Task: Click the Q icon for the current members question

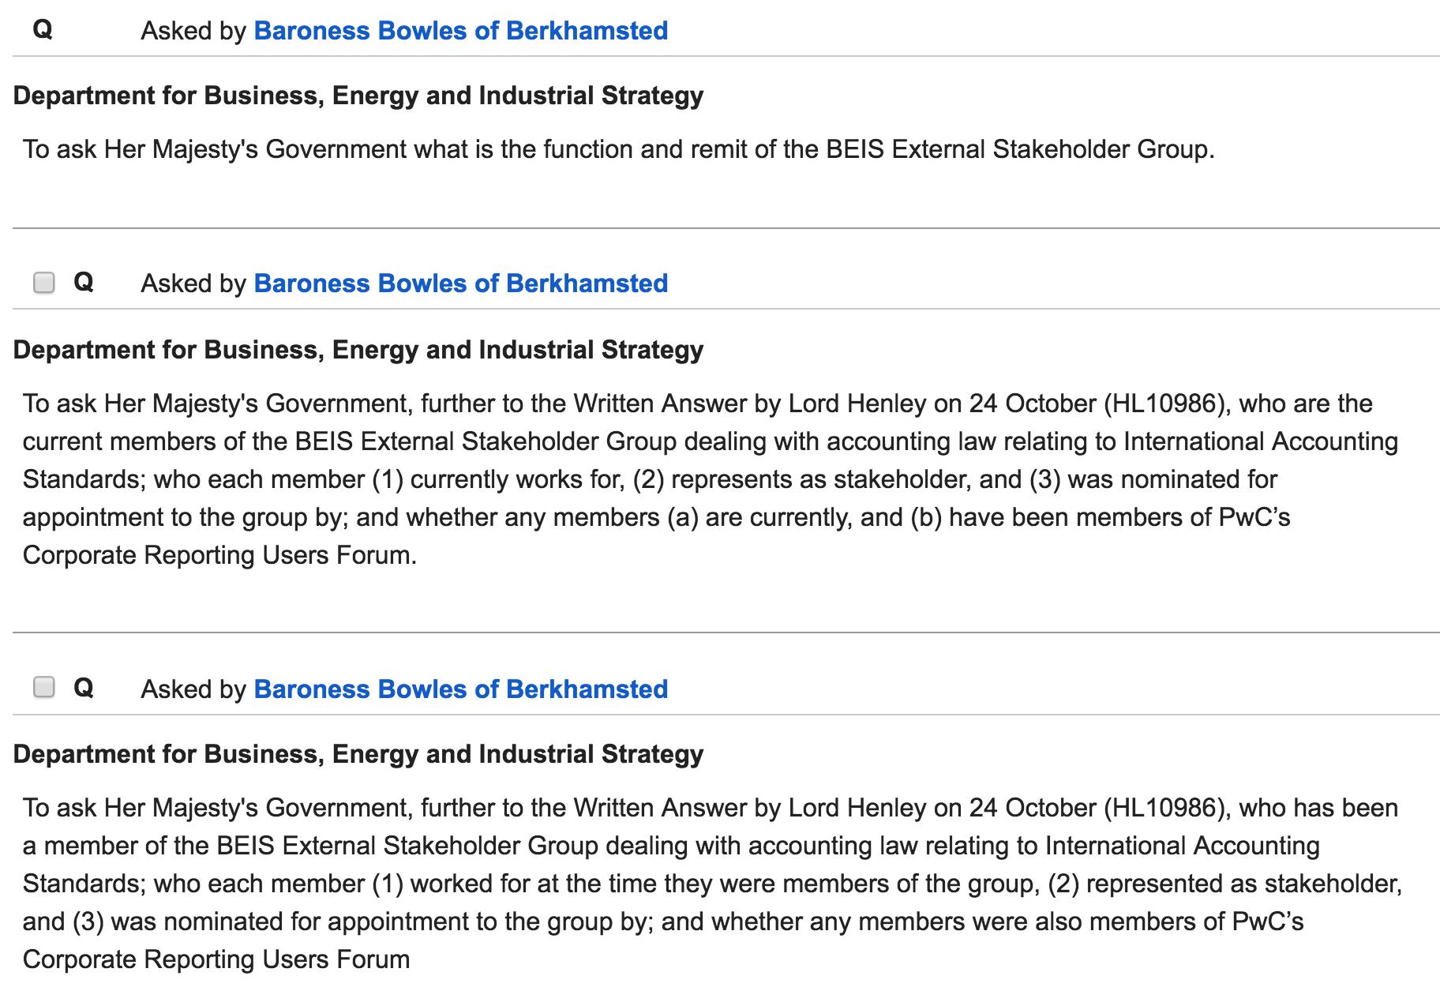Action: coord(84,282)
